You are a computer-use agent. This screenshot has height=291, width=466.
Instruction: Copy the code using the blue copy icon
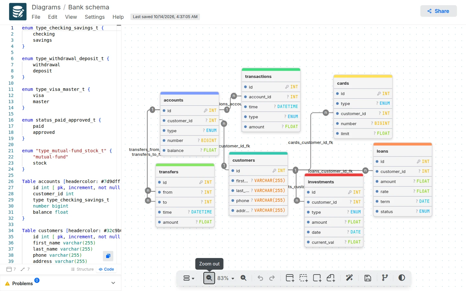[x=108, y=256]
